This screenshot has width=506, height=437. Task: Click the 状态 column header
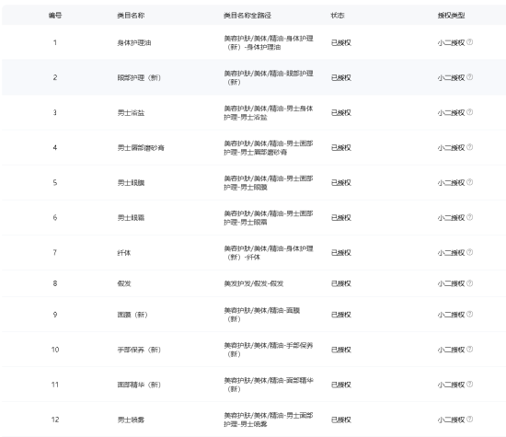(x=338, y=15)
